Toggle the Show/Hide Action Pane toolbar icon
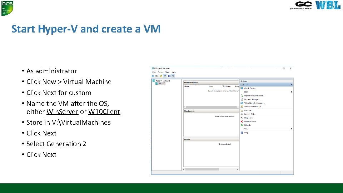This screenshot has height=193, width=343. (173, 76)
